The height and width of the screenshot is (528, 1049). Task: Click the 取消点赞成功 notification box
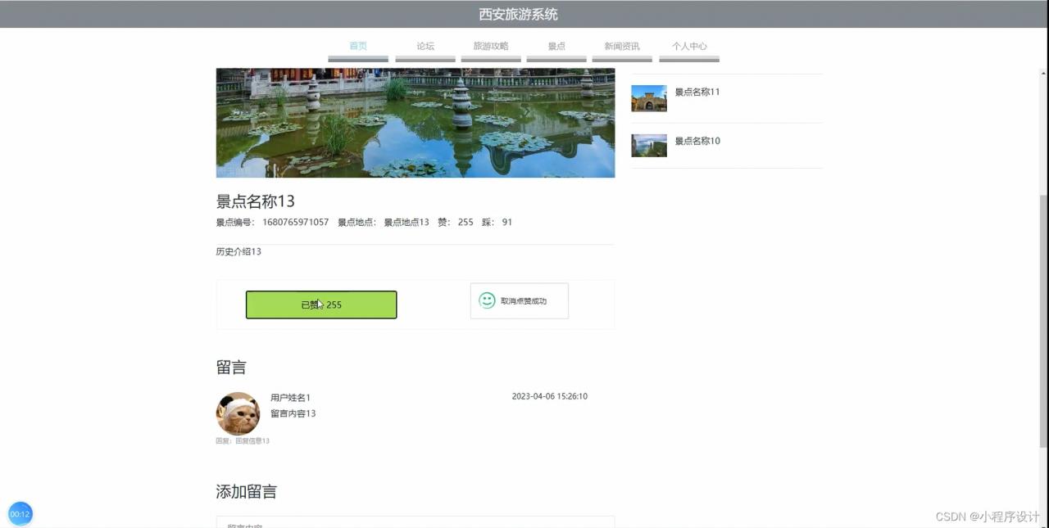pos(519,300)
